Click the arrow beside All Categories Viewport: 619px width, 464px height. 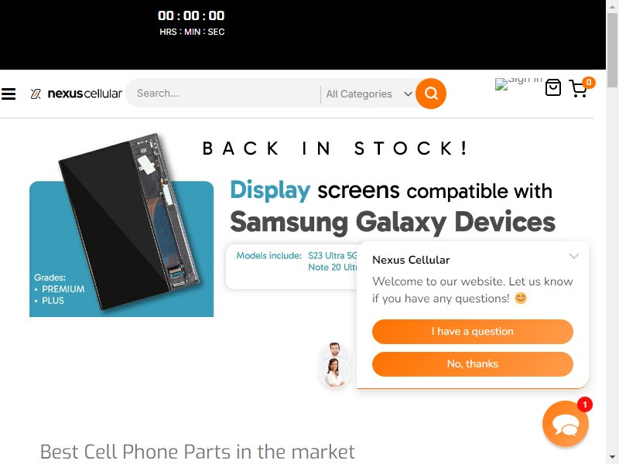pos(409,94)
